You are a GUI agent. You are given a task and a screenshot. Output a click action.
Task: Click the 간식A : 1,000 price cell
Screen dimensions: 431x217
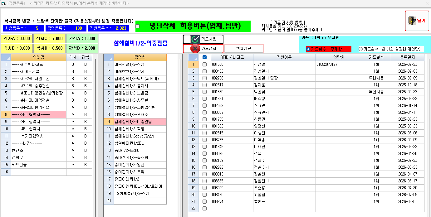click(x=82, y=39)
